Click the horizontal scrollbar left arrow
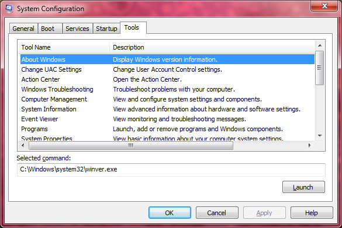Screen dimensions: 342x228 click(23, 145)
